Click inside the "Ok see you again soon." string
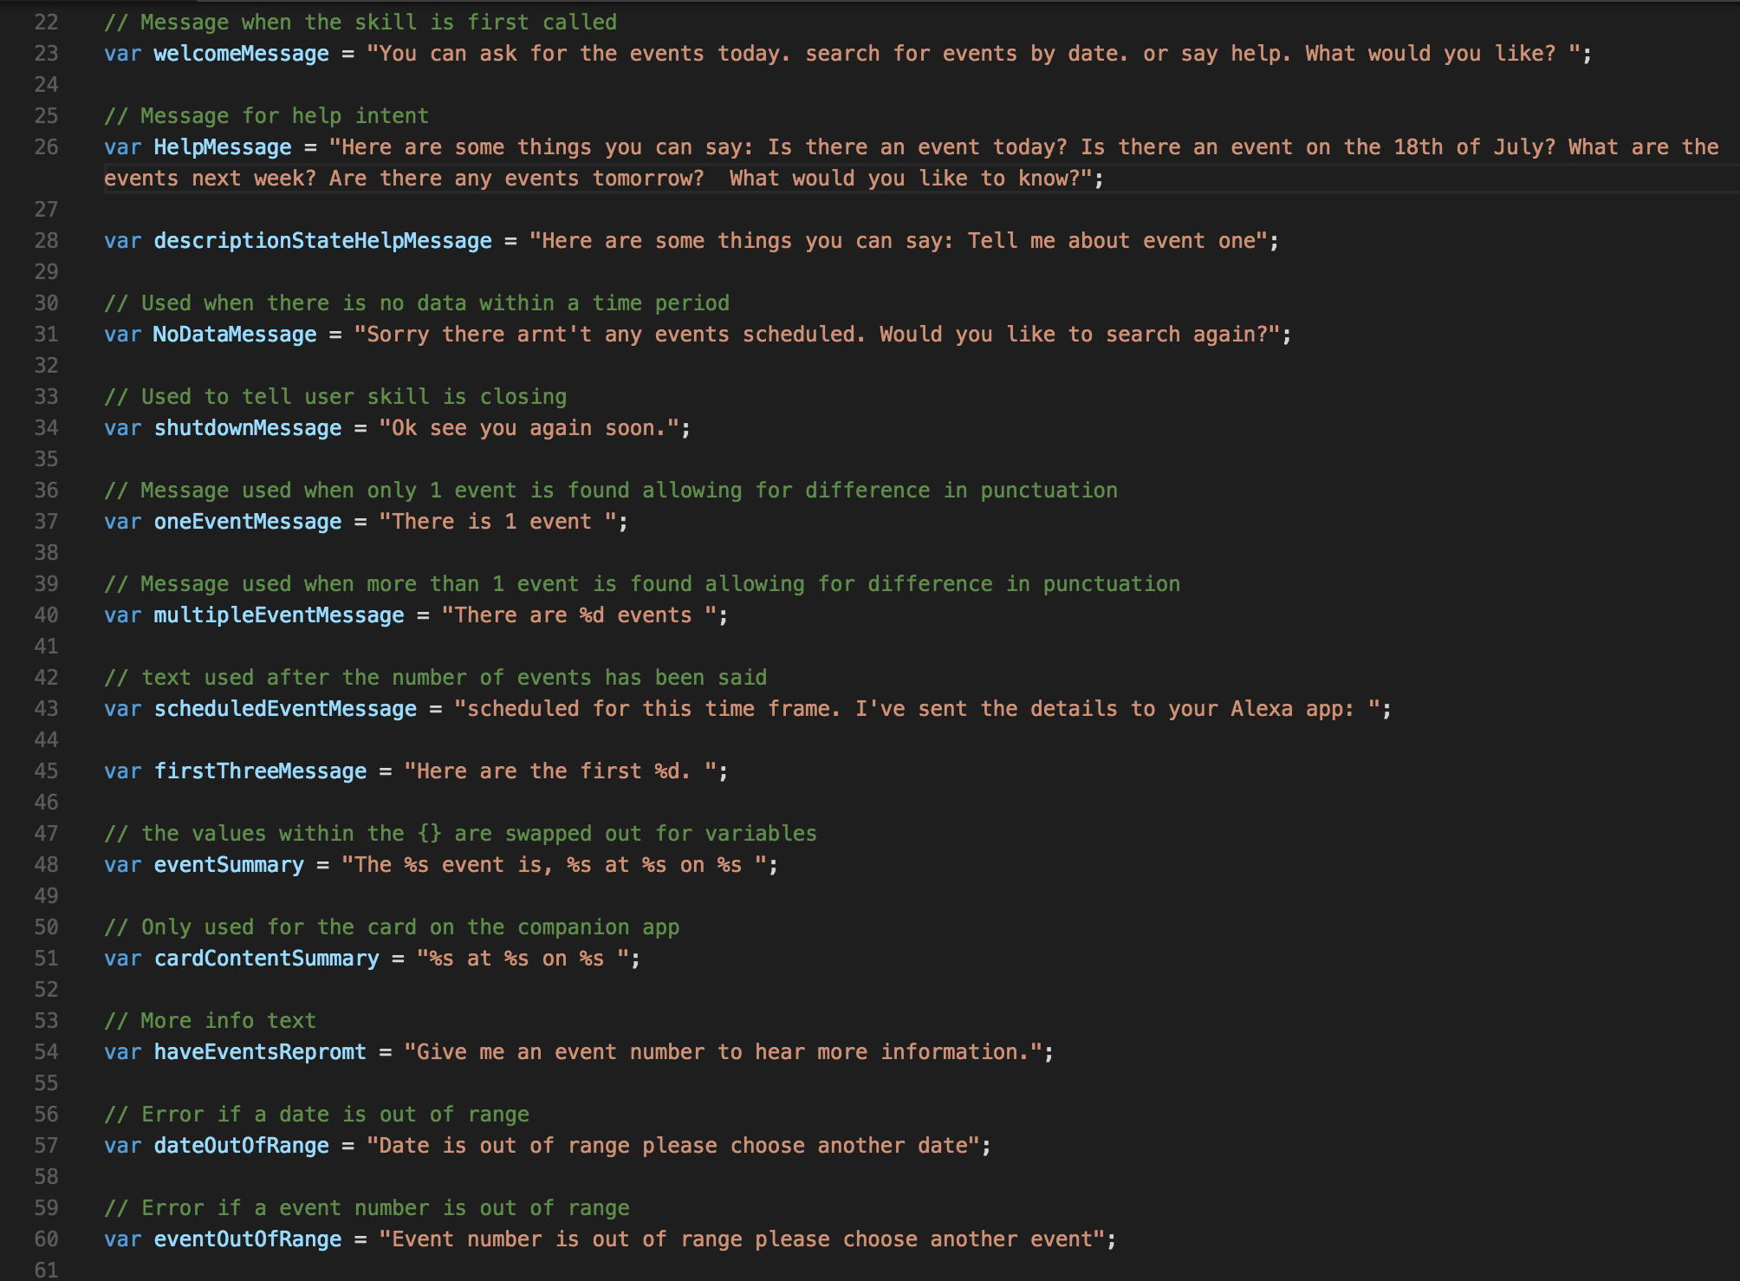 (529, 428)
